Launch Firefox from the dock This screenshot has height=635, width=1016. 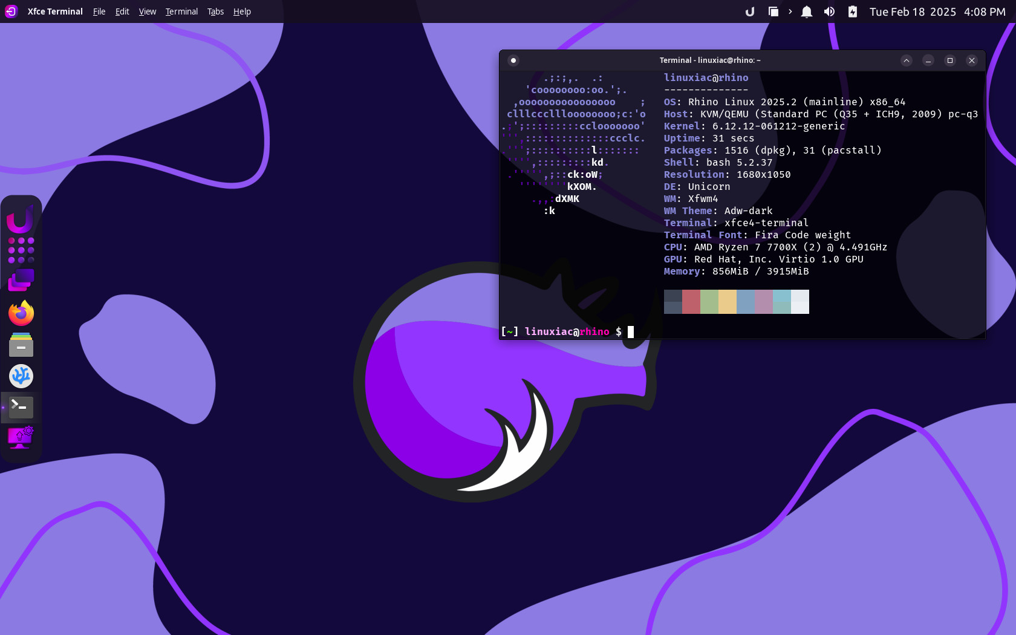click(x=21, y=313)
